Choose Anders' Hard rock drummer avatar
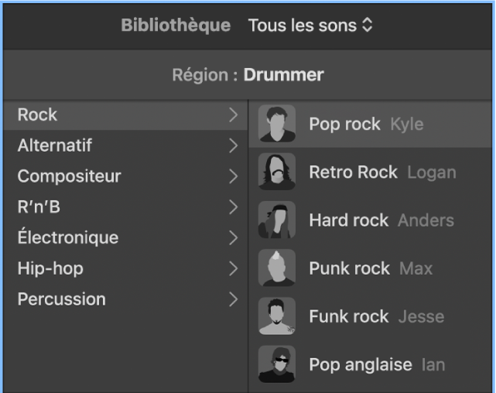The width and height of the screenshot is (496, 393). coord(277,220)
